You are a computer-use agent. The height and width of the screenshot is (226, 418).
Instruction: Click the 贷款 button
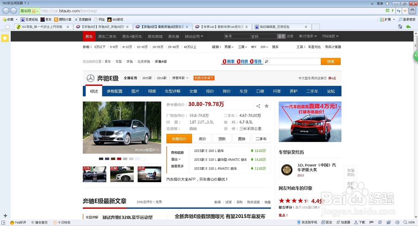pyautogui.click(x=222, y=139)
